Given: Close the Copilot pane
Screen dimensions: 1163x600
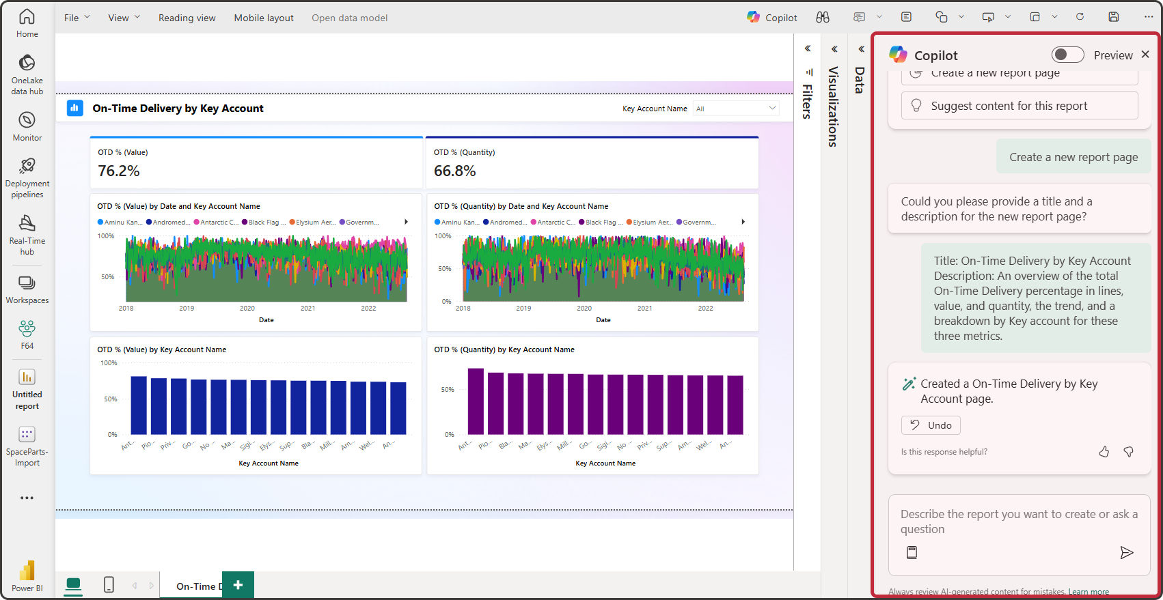Looking at the screenshot, I should [x=1146, y=55].
